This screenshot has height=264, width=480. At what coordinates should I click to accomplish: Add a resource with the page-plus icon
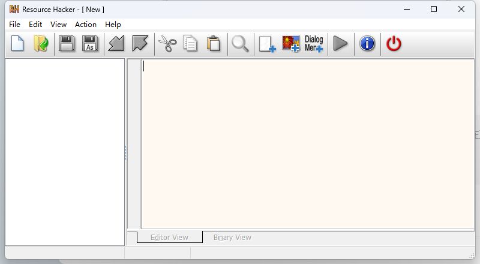(267, 44)
